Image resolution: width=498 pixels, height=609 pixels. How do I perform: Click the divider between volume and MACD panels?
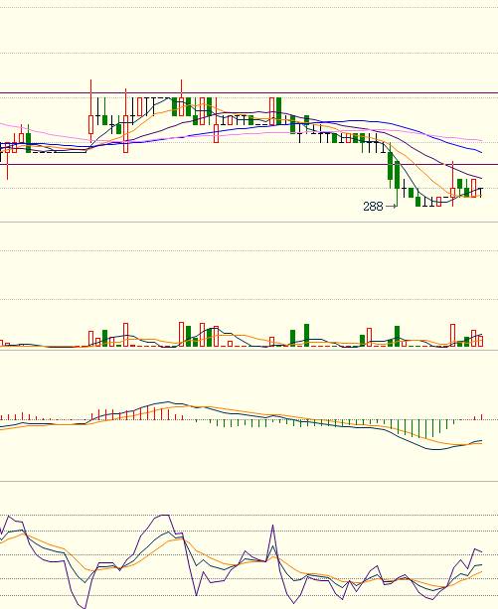point(249,350)
